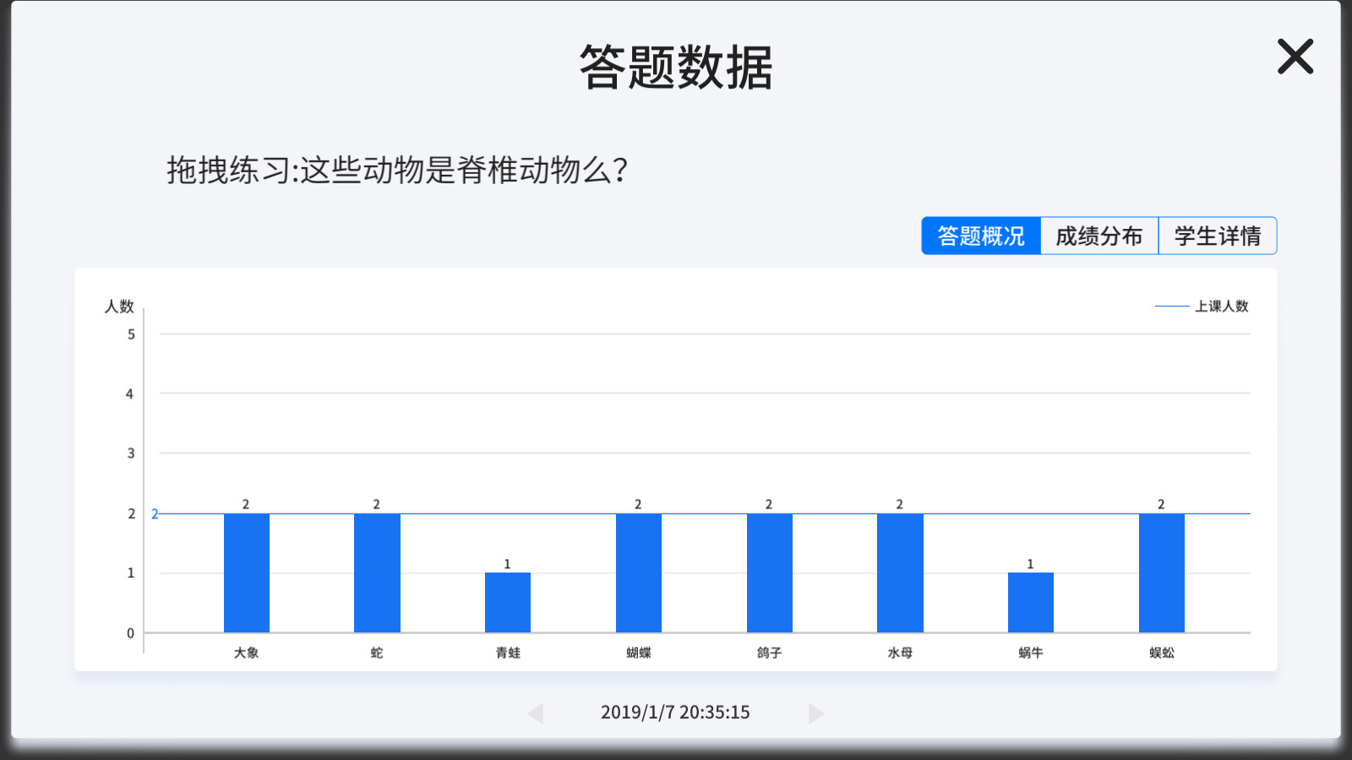Switch to the 学生详情 tab

click(x=1217, y=236)
